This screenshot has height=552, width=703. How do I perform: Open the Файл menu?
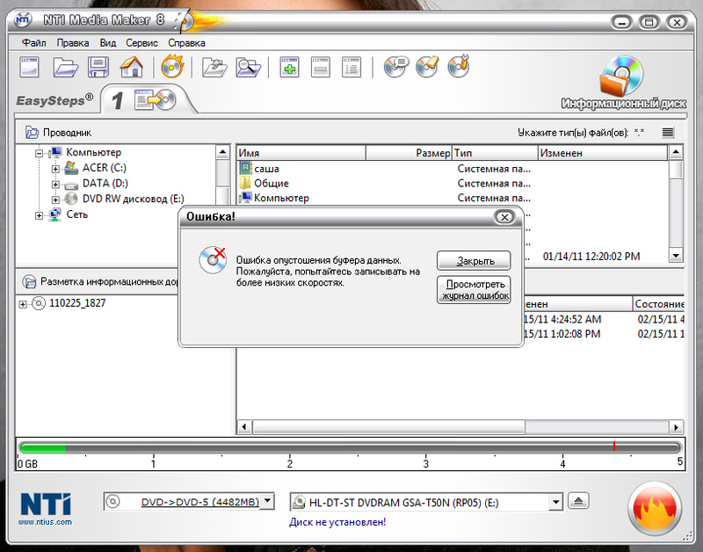[33, 42]
